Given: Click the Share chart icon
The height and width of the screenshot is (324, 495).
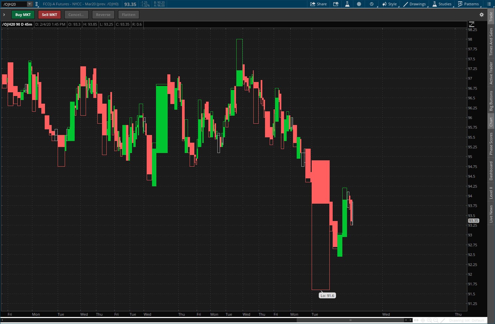Looking at the screenshot, I should [318, 4].
